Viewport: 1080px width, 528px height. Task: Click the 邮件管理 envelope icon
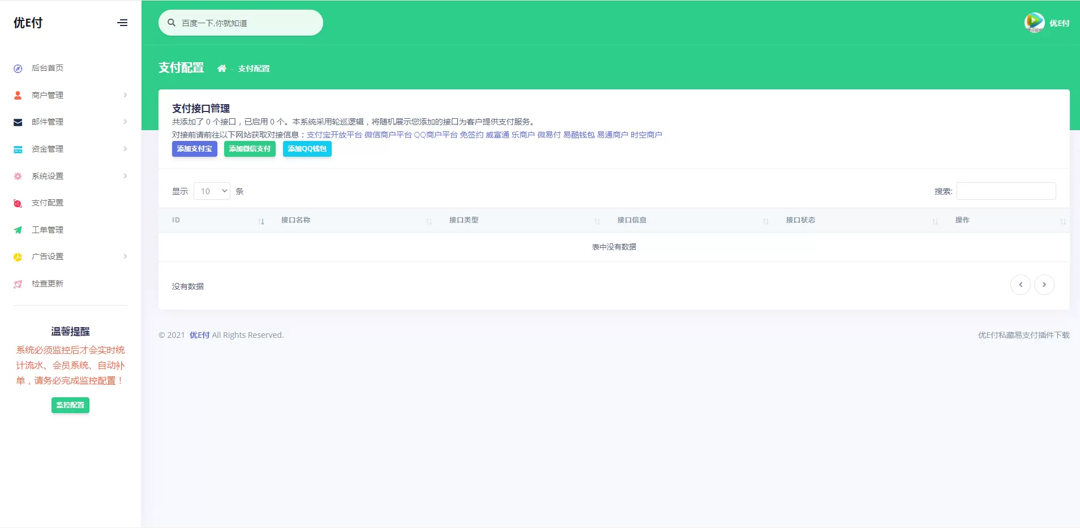[x=18, y=122]
